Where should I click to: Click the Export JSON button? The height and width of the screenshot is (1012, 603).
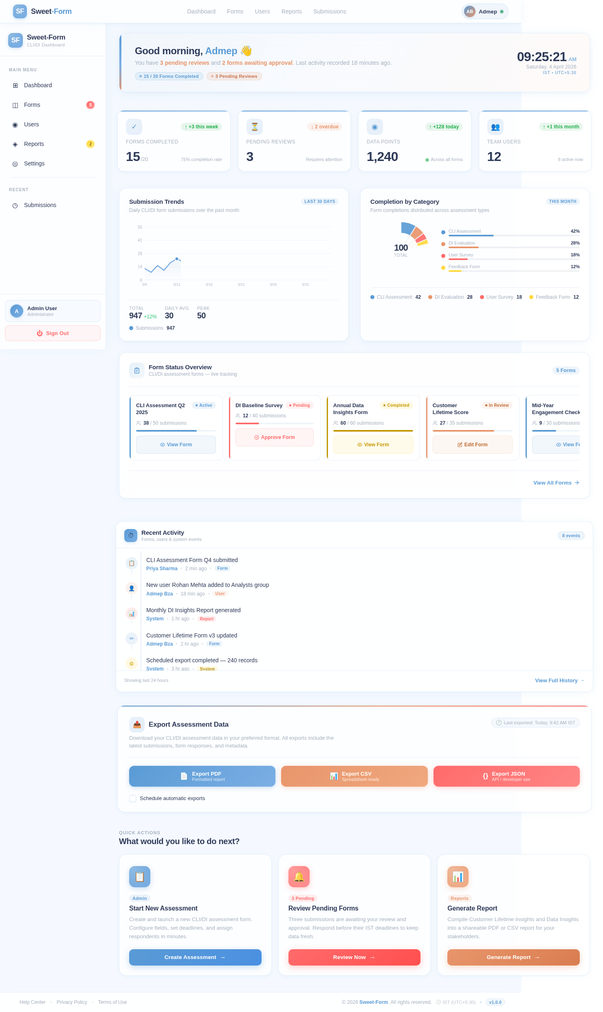point(506,776)
